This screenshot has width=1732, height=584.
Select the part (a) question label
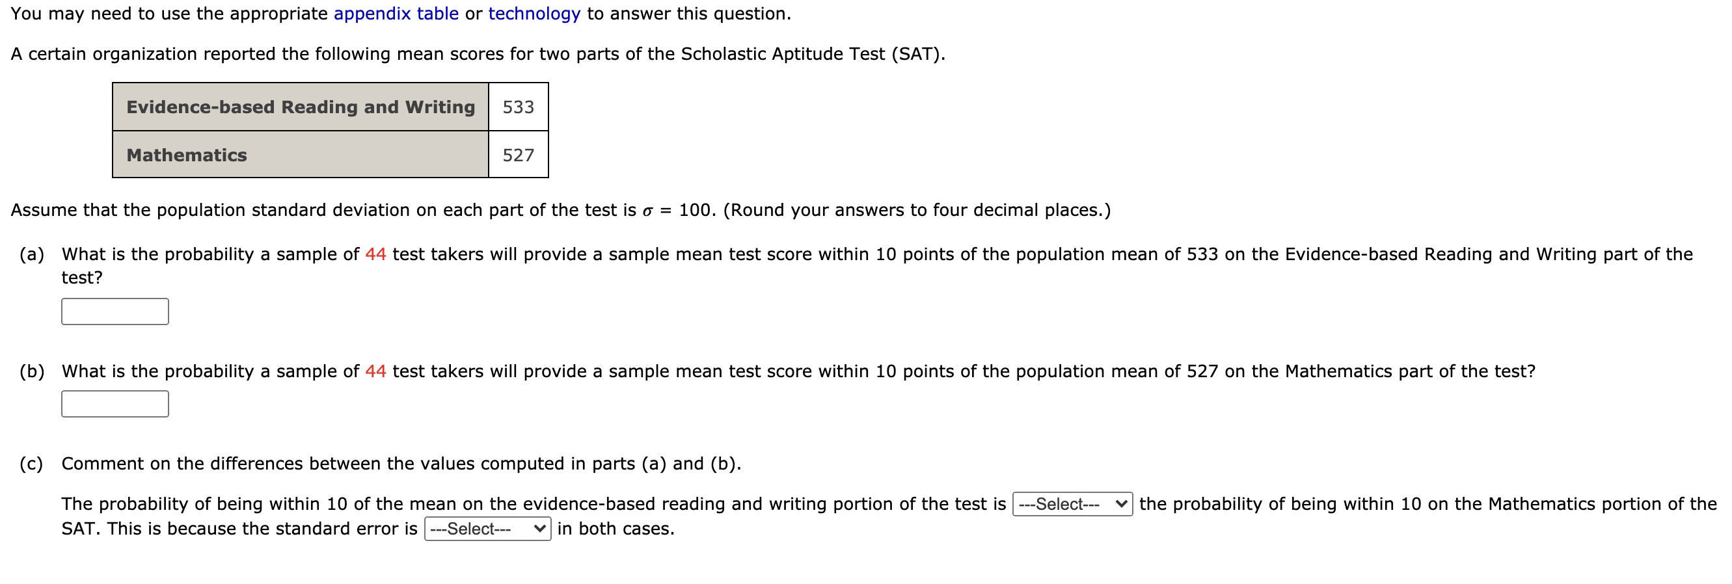point(33,254)
